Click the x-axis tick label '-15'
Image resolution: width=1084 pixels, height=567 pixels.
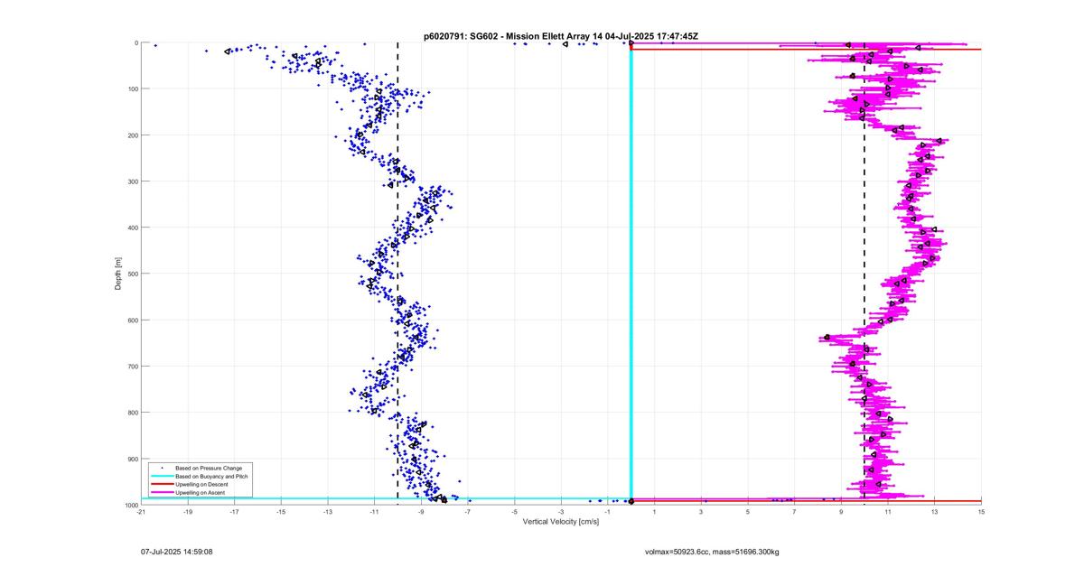coord(281,512)
